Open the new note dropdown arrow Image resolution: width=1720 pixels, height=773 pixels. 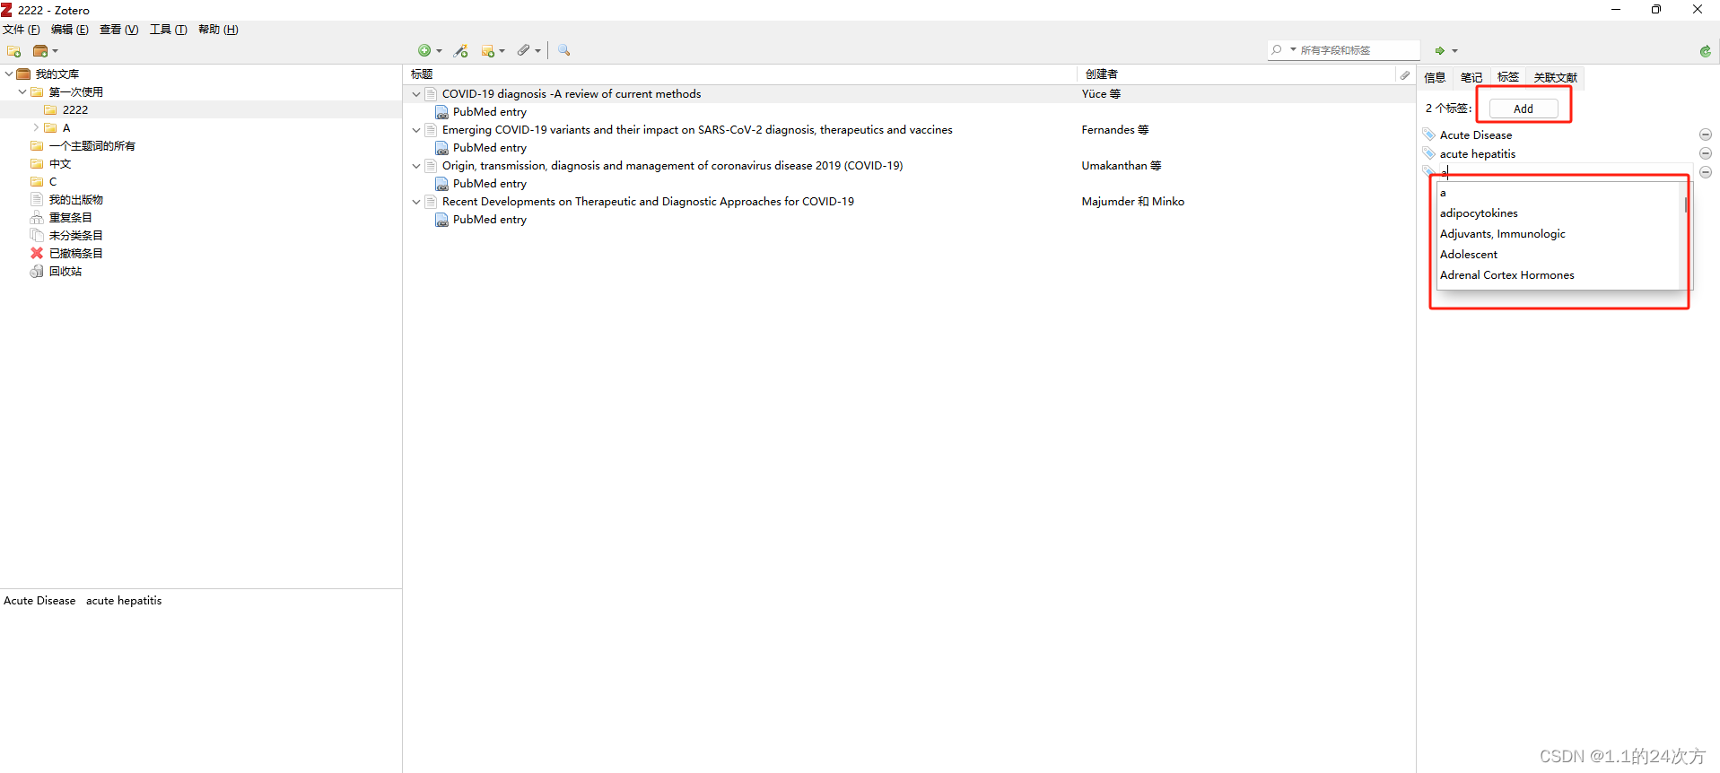502,51
